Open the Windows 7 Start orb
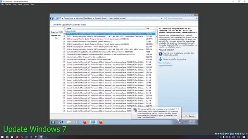Image resolution: width=248 pixels, height=139 pixels. (x=53, y=122)
